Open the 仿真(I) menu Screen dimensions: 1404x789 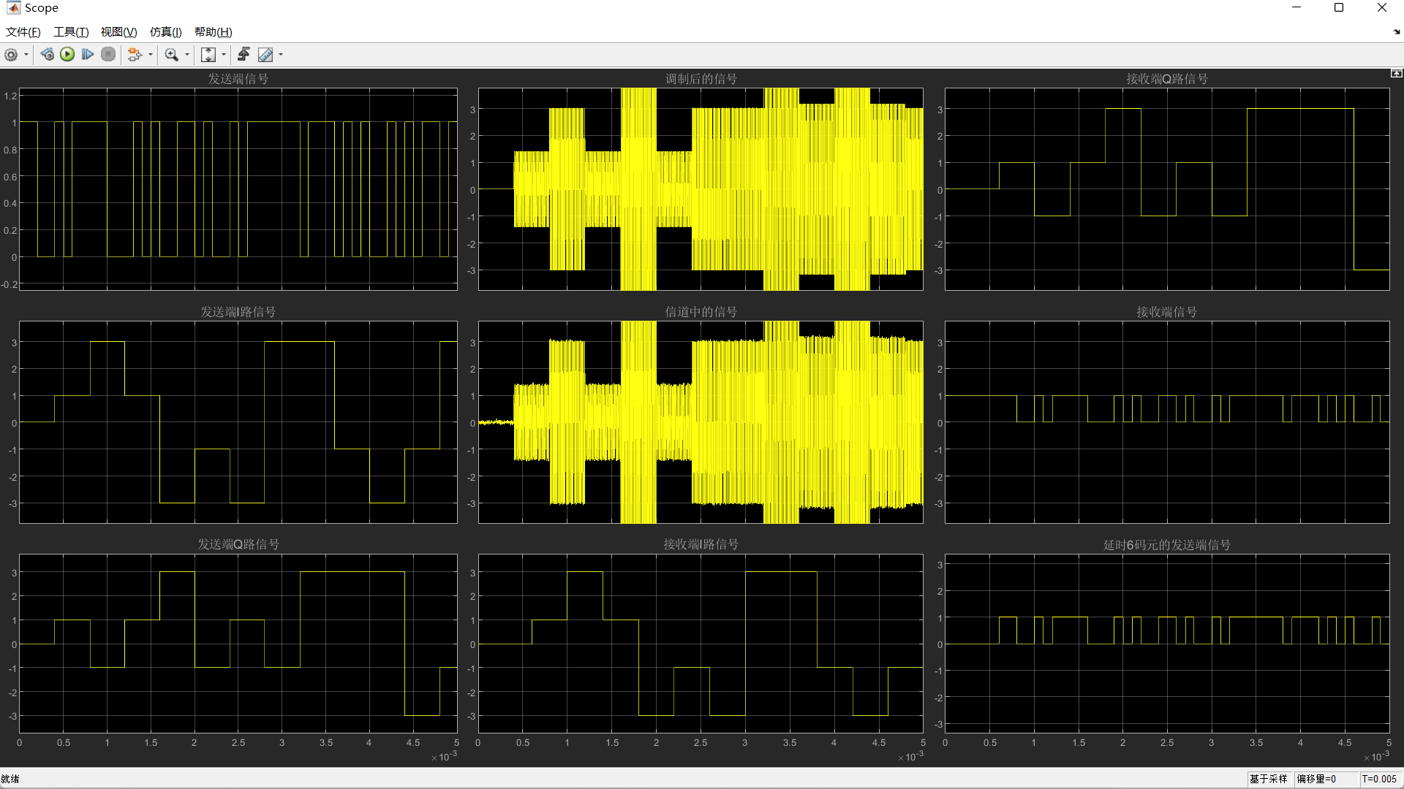point(165,32)
